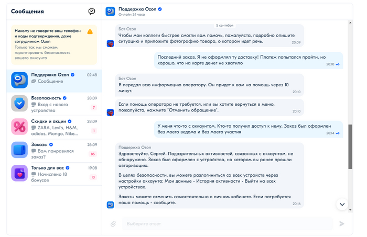
Task: Click the bot avatar beside the 20:09 message
Action: [111, 43]
